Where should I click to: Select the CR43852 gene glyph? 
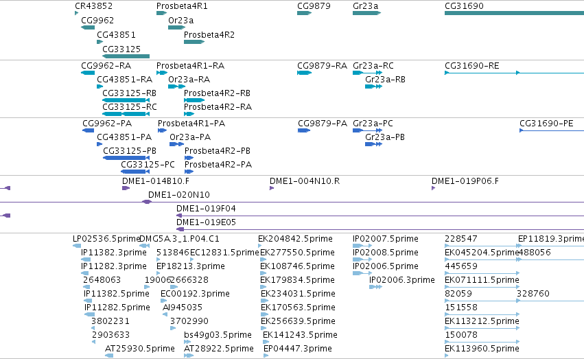(76, 13)
